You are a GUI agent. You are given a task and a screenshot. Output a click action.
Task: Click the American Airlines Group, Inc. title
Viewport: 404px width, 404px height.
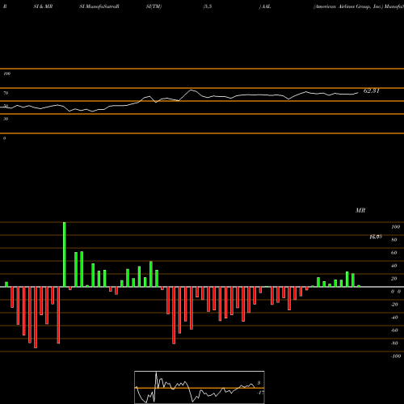[x=348, y=6]
